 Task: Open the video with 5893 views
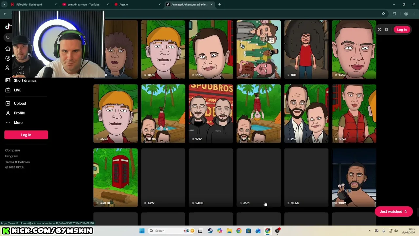coord(354,114)
